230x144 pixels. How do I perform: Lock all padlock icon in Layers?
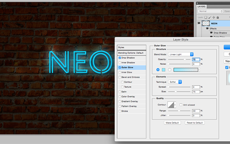pos(218,18)
